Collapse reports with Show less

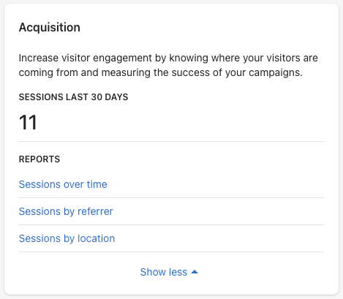tap(169, 272)
